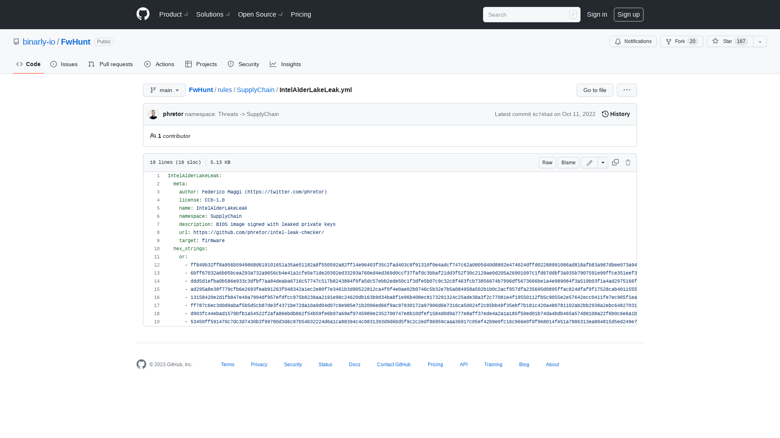This screenshot has width=780, height=438.
Task: Expand the star lists dropdown arrow
Action: [x=760, y=41]
